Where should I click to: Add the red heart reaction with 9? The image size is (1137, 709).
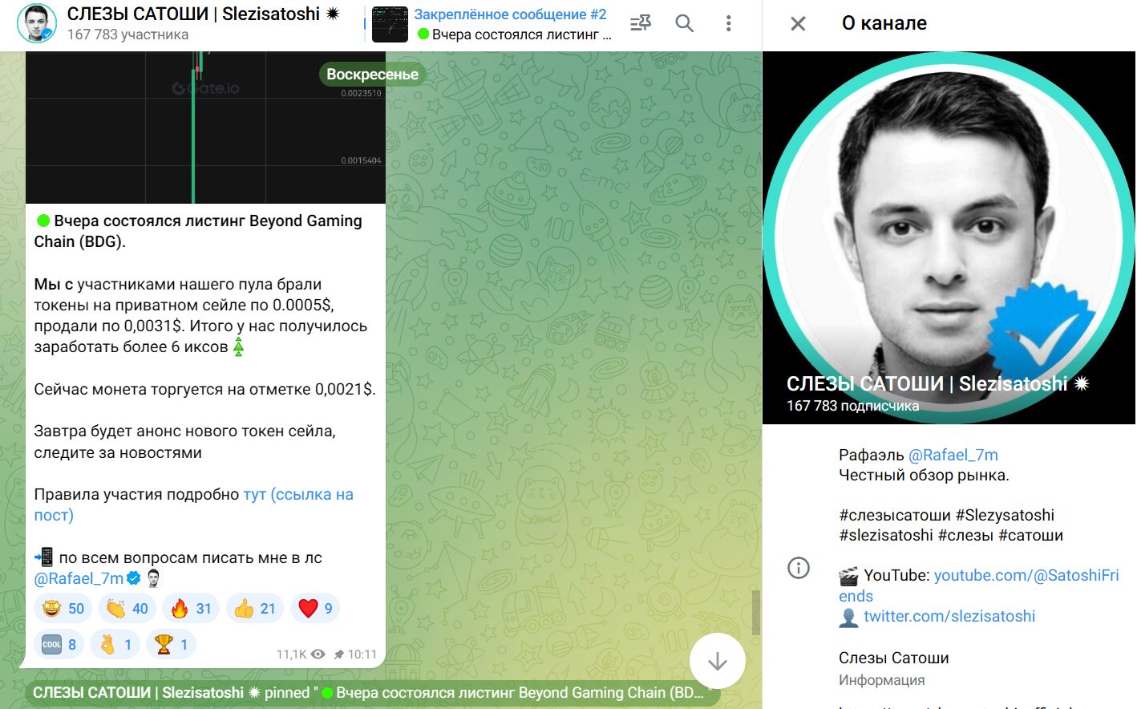[x=315, y=609]
